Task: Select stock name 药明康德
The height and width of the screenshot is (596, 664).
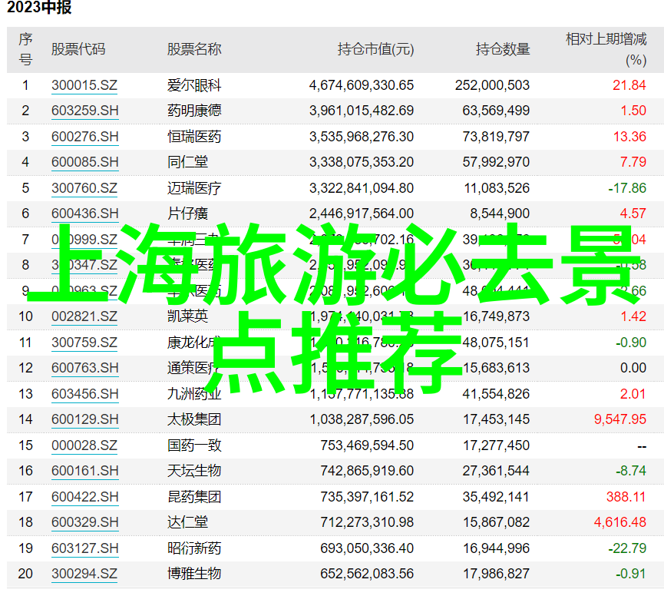Action: tap(194, 111)
